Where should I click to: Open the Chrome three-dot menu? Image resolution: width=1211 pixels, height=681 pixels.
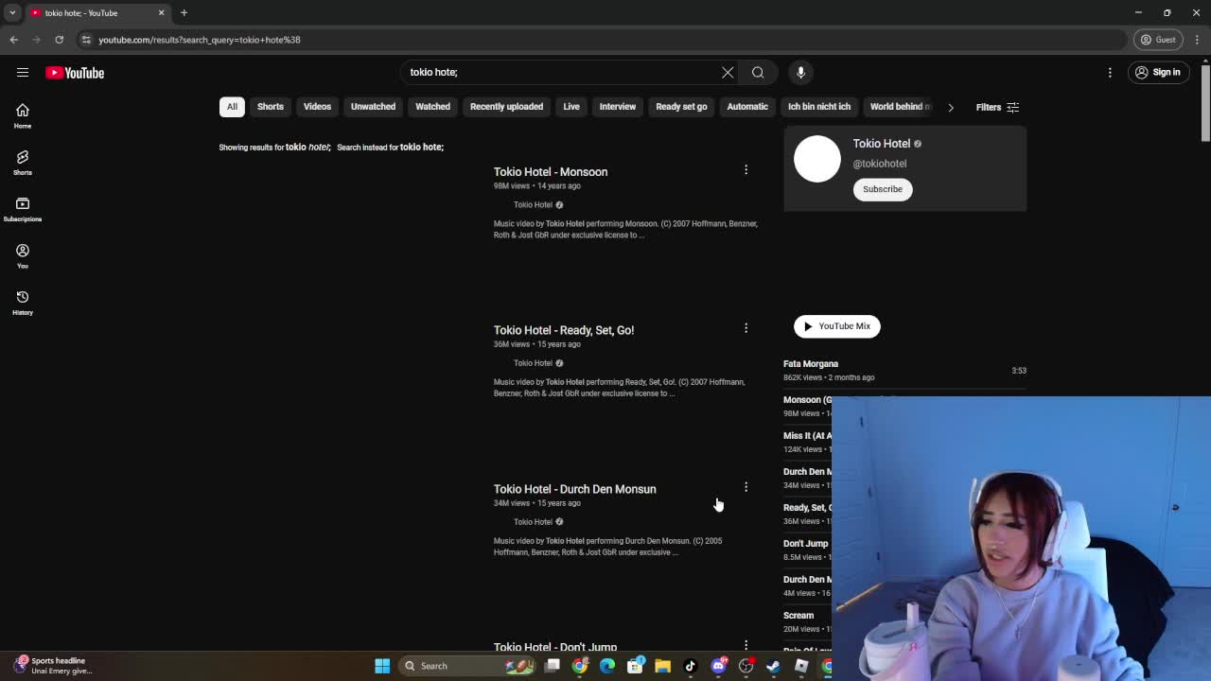[x=1197, y=40]
